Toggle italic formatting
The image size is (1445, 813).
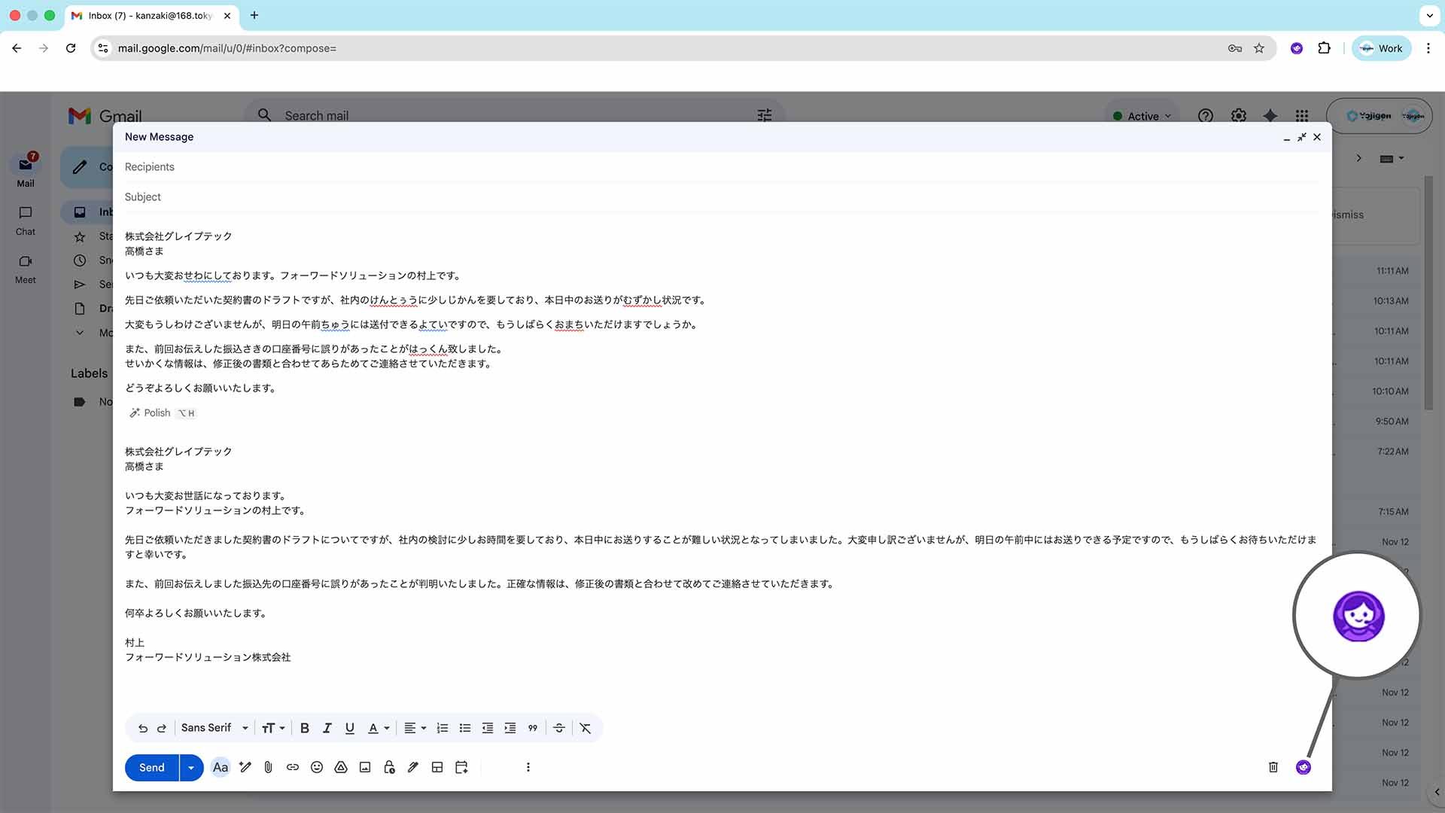click(x=327, y=728)
